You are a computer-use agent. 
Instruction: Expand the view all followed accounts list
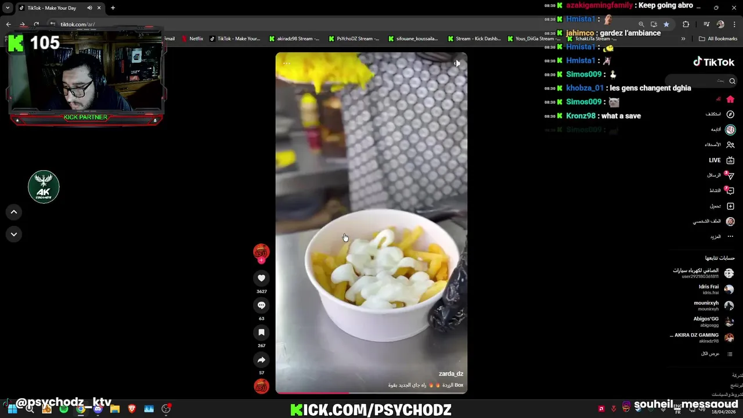point(717,354)
